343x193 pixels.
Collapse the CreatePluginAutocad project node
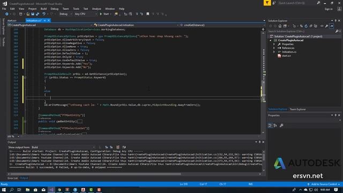[271, 41]
